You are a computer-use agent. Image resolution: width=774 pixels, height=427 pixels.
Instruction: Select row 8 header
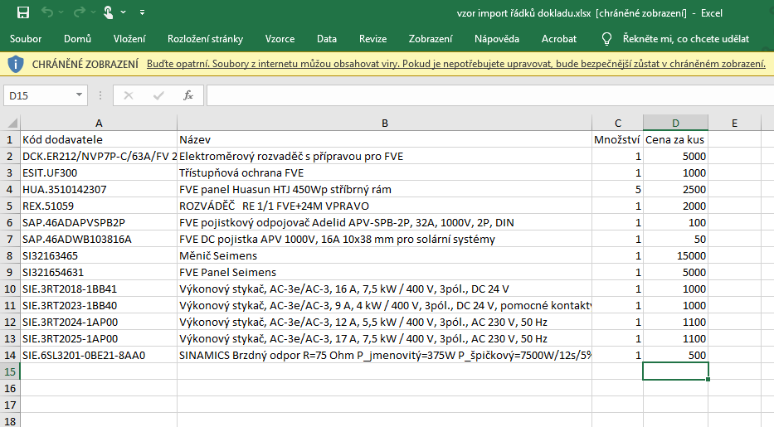tap(10, 256)
